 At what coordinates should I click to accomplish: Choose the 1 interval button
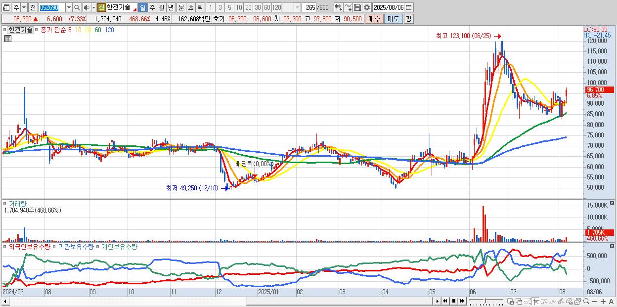click(210, 7)
